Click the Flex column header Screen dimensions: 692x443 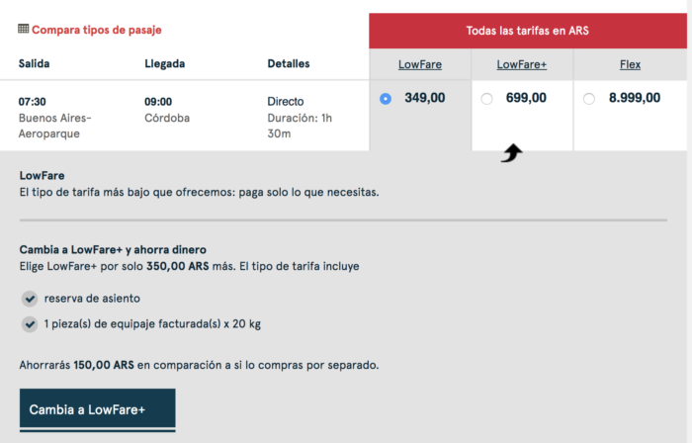point(630,64)
